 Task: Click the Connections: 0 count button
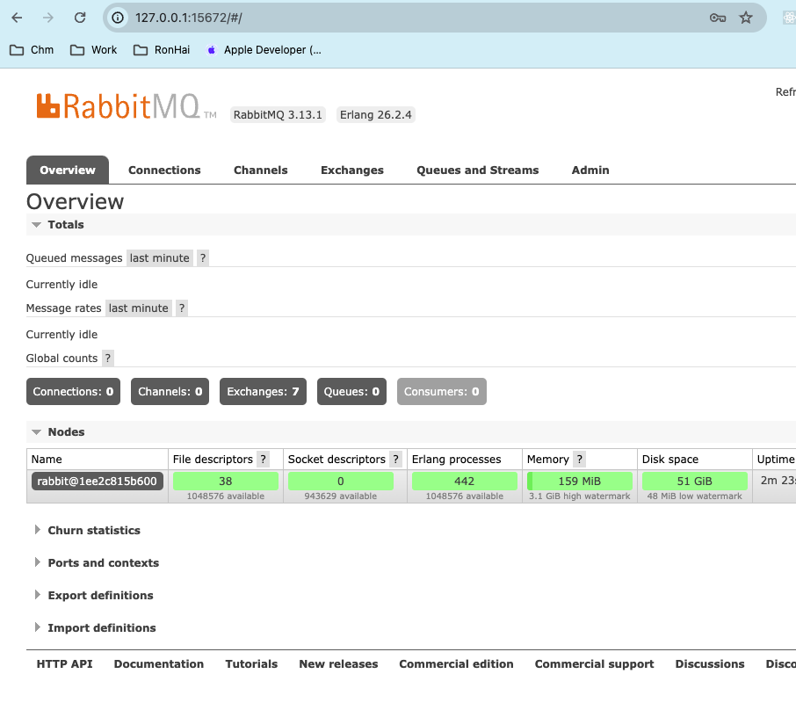(x=73, y=392)
